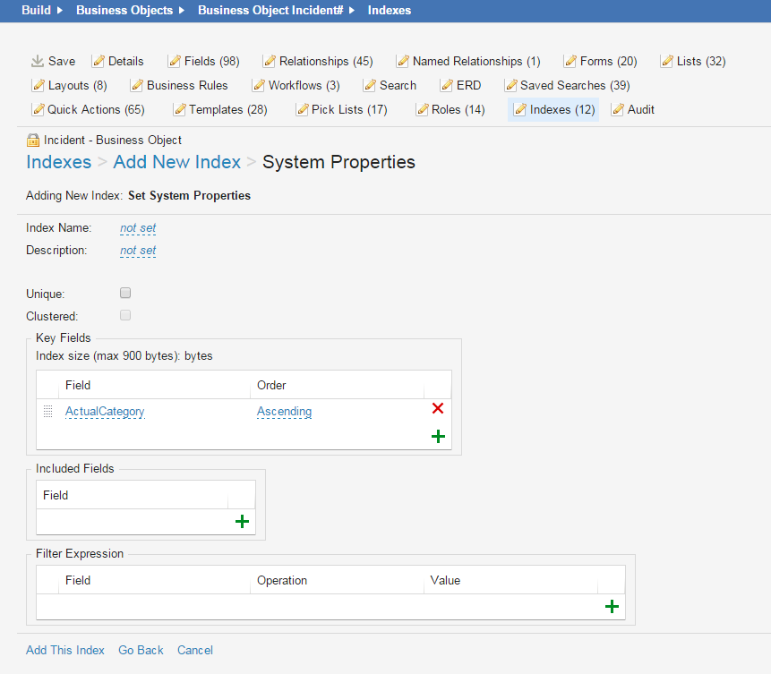Set the Index Name field
Viewport: 771px width, 674px height.
137,227
